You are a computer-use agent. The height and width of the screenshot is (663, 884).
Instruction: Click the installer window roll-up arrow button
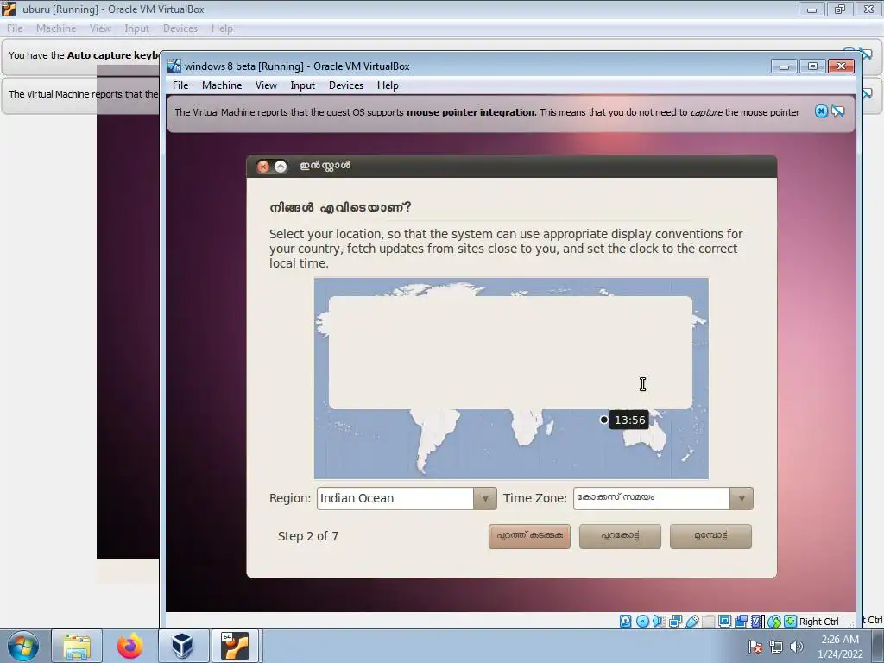point(281,167)
